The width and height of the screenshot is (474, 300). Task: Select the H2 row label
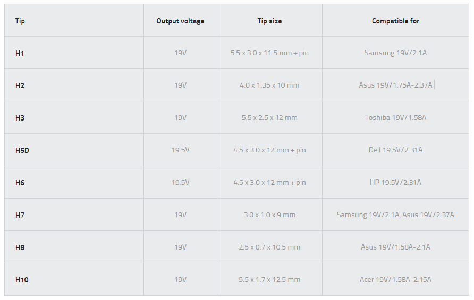click(x=20, y=85)
